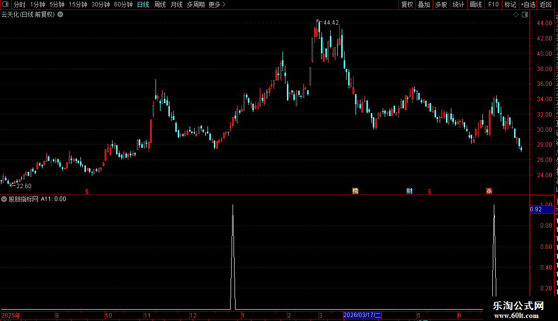This screenshot has height=321, width=558.
Task: Switch to 周线 weekly chart
Action: point(160,4)
